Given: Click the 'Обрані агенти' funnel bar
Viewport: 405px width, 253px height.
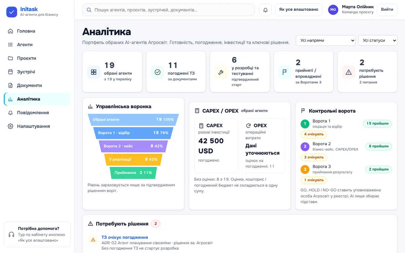Looking at the screenshot, I should pos(133,119).
